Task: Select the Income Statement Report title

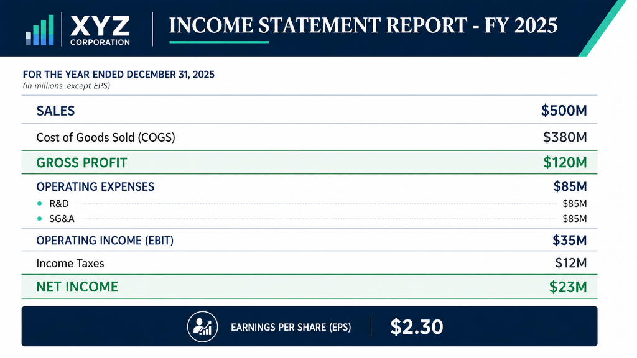Action: tap(363, 25)
